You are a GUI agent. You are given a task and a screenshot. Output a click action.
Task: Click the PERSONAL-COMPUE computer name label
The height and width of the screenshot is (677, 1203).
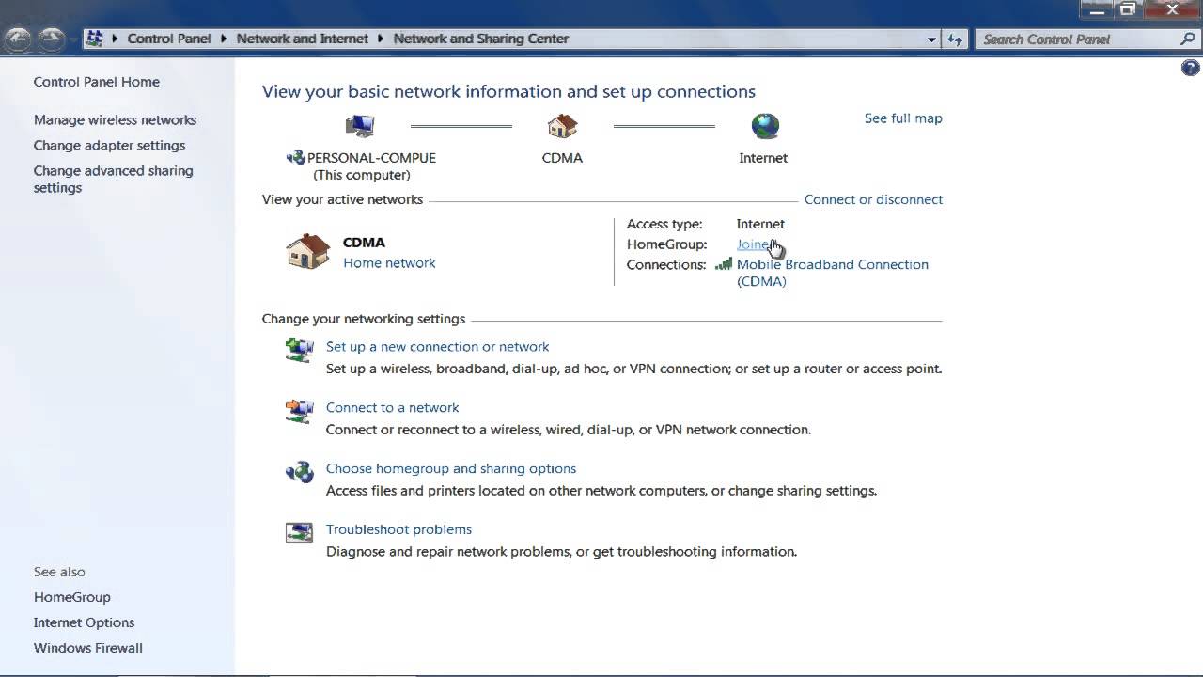(371, 158)
